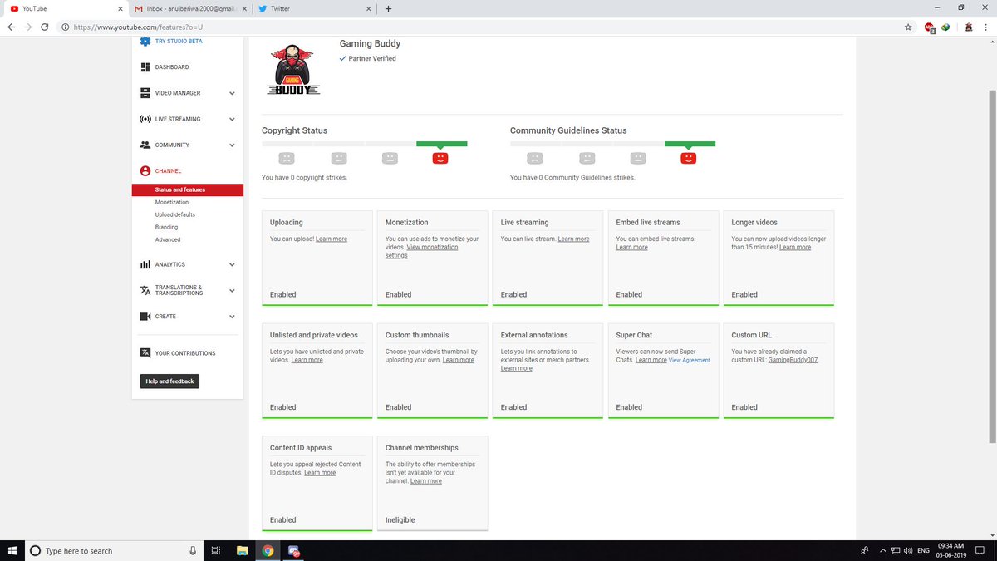Click Learn more in Live streaming card
The width and height of the screenshot is (997, 561).
coord(573,239)
